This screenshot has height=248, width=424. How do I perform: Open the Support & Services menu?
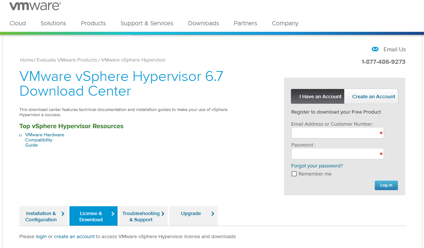[x=147, y=23]
